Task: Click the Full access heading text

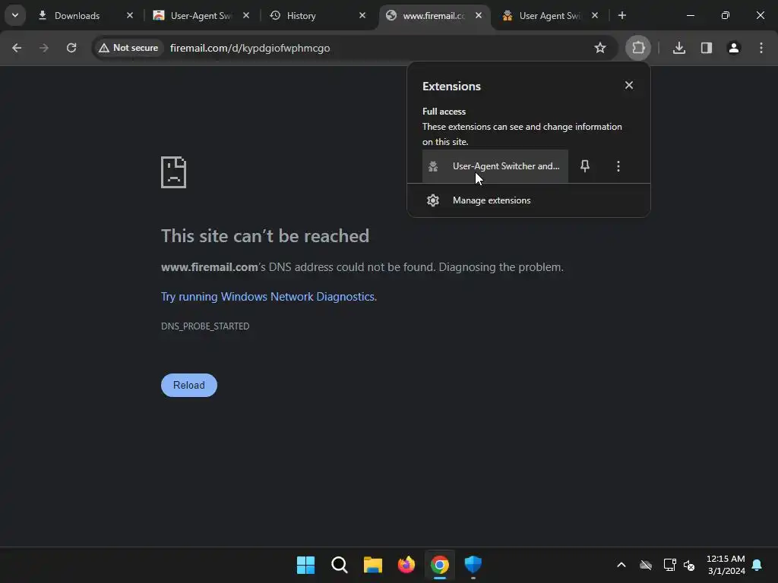Action: [x=444, y=112]
